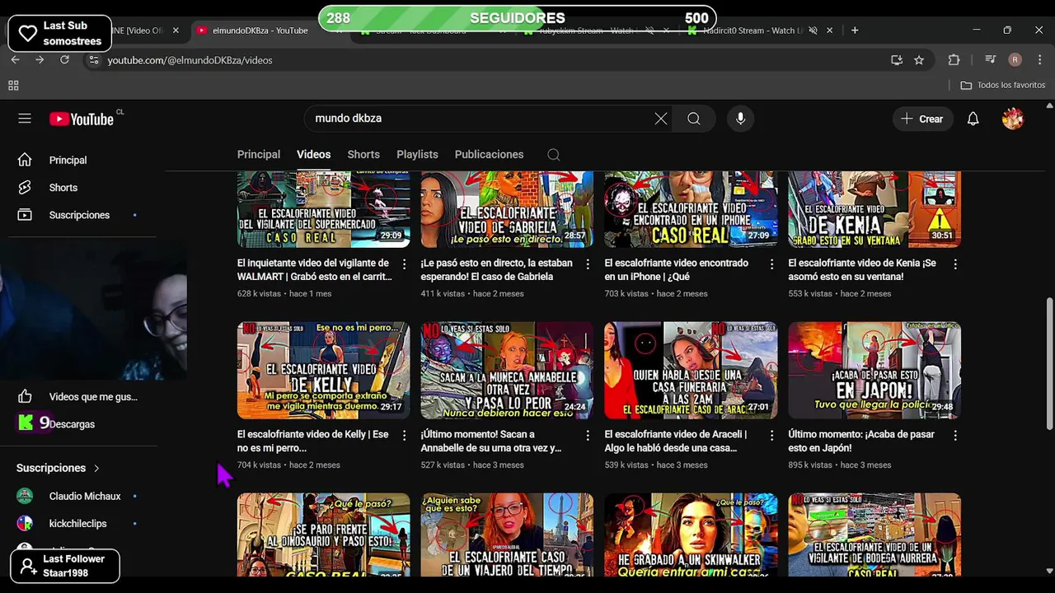This screenshot has width=1055, height=593.
Task: Open the Playlists channel tab
Action: 417,155
